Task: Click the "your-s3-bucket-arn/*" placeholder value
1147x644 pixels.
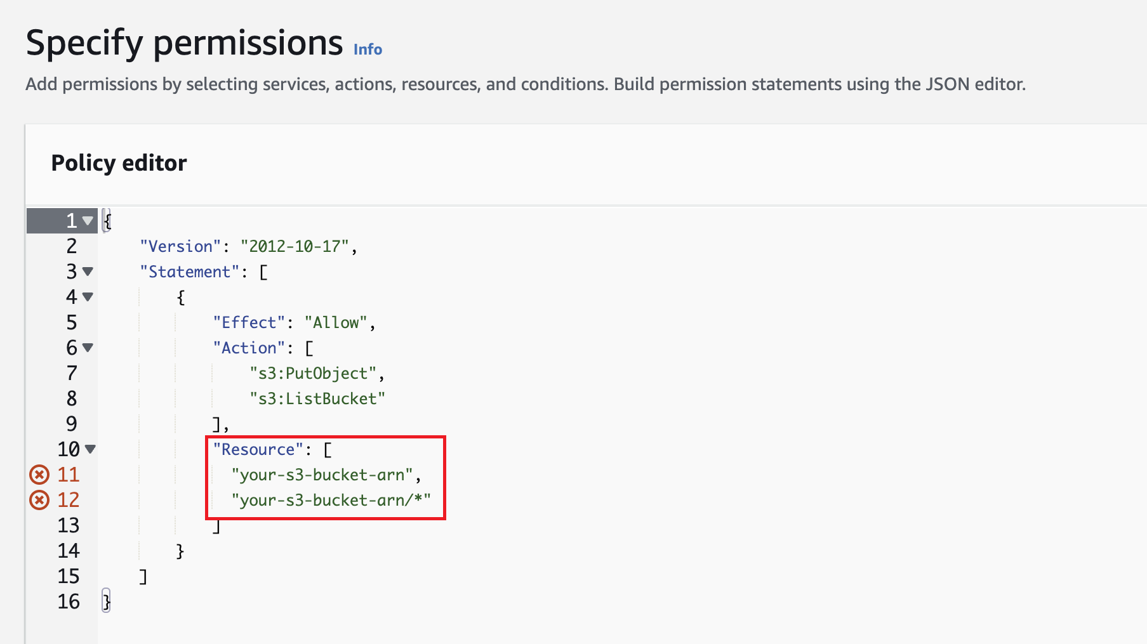Action: point(333,500)
